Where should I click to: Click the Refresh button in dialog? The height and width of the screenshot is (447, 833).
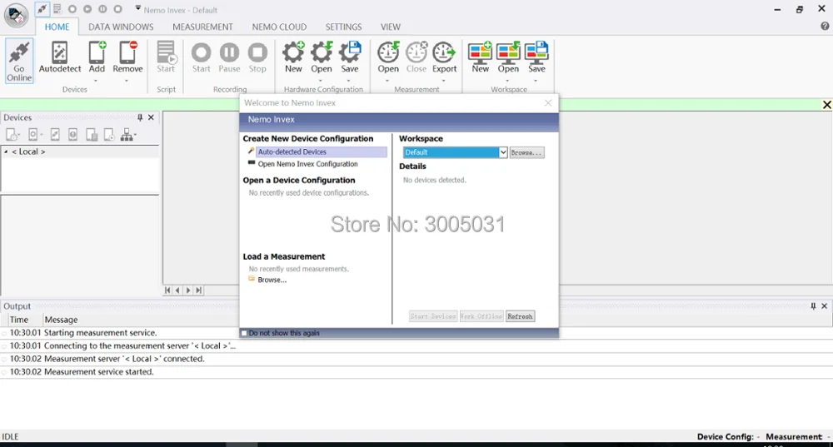click(520, 316)
